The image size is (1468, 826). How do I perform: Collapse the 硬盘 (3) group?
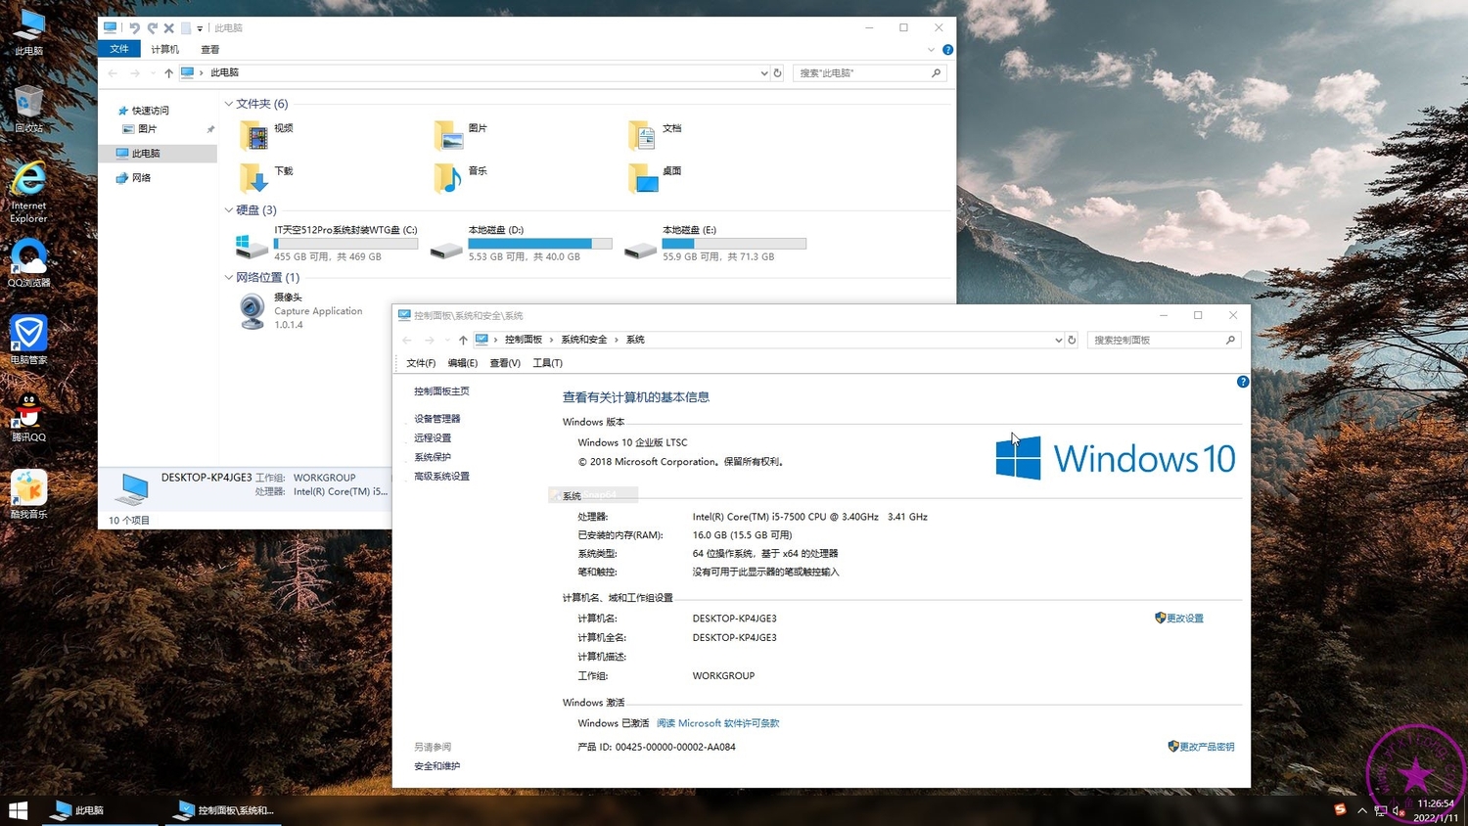[x=229, y=210]
